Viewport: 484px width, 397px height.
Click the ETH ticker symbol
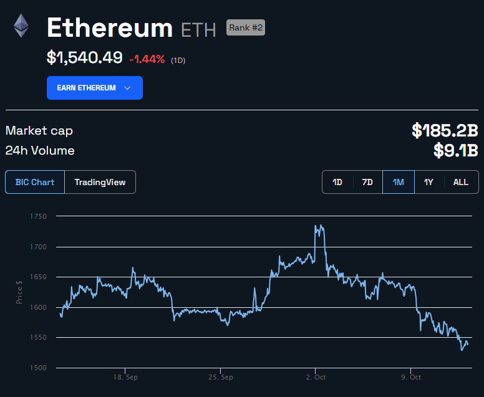(198, 29)
